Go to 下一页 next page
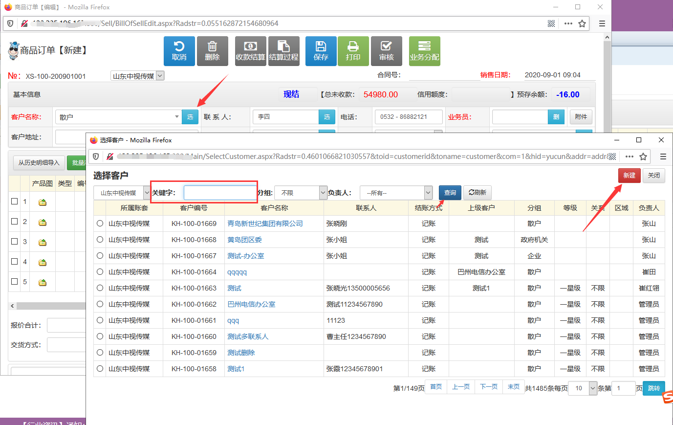The height and width of the screenshot is (425, 673). point(489,387)
